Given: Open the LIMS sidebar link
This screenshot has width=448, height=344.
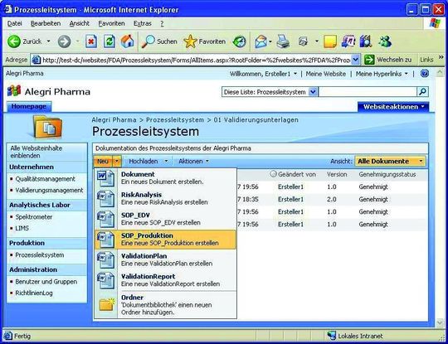Looking at the screenshot, I should click(x=22, y=228).
